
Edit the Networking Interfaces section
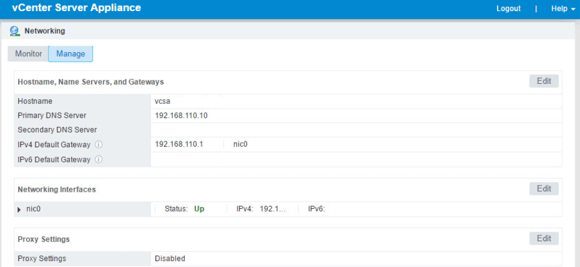(544, 188)
